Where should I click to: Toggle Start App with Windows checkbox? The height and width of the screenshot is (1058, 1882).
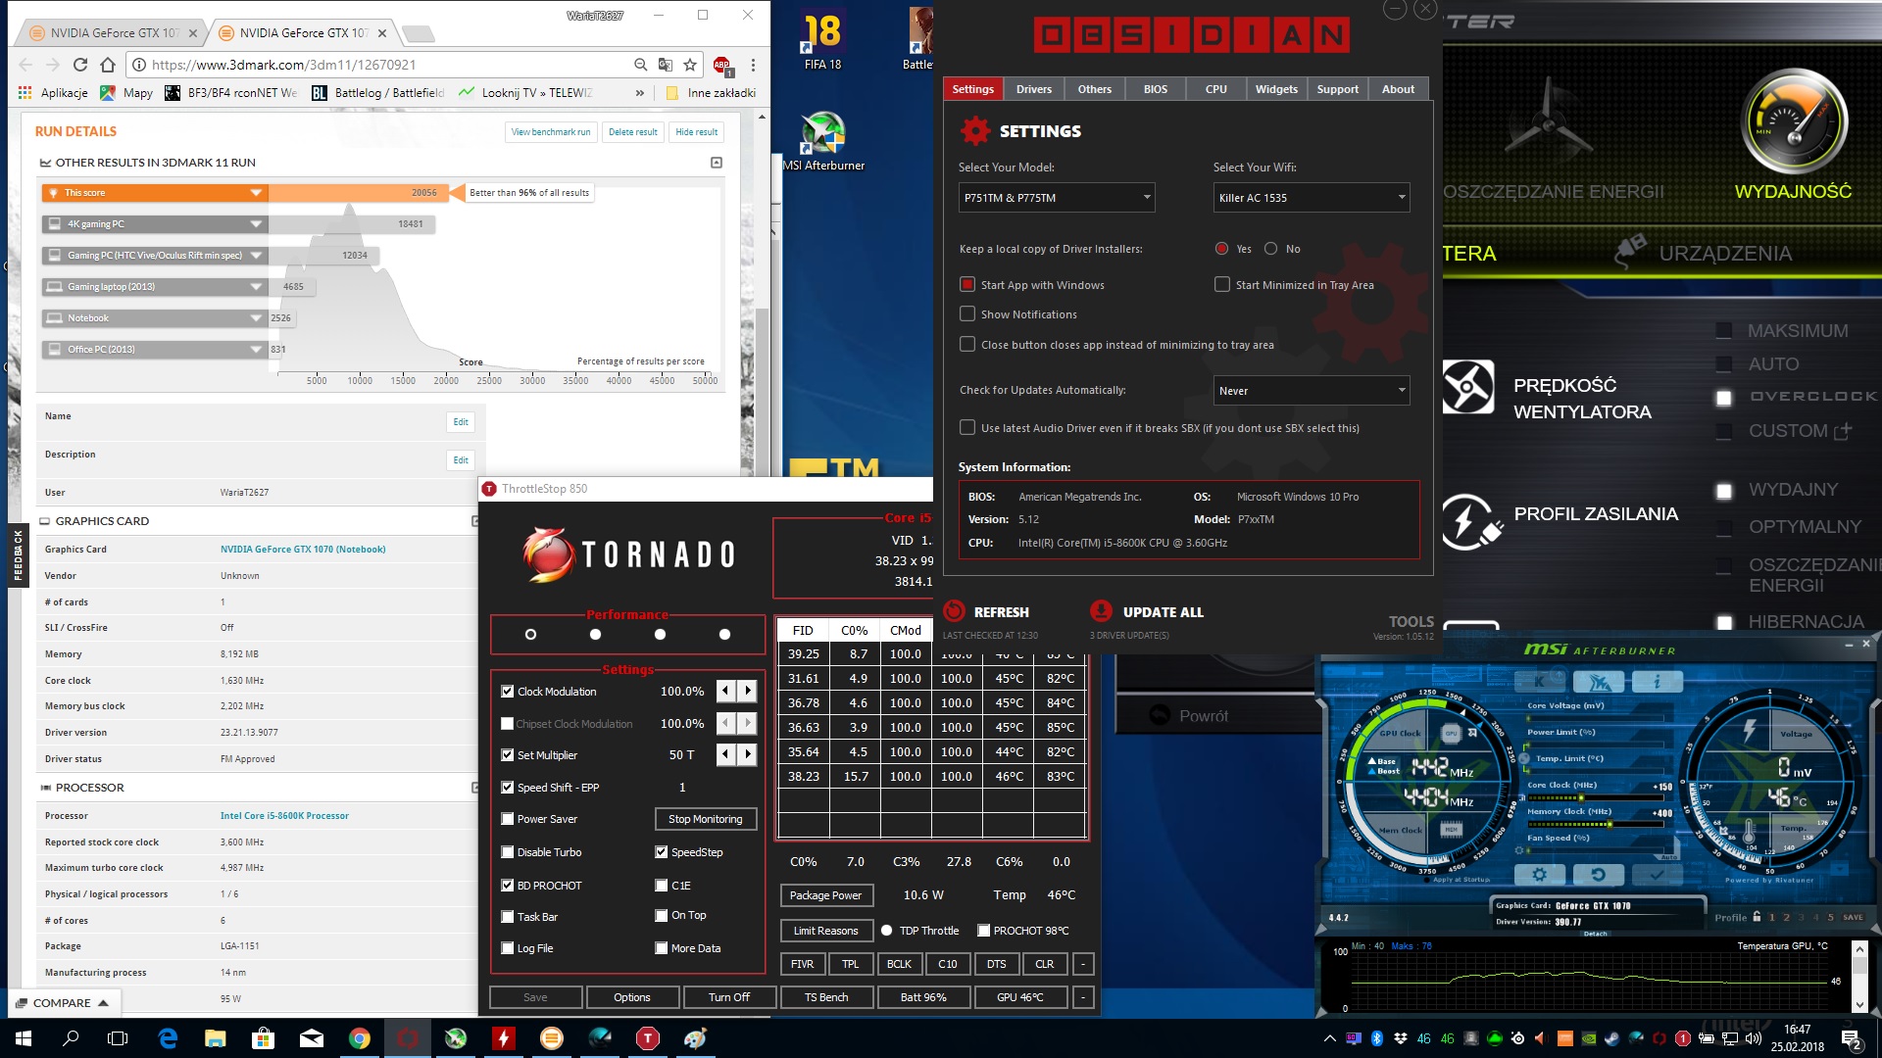(x=967, y=284)
